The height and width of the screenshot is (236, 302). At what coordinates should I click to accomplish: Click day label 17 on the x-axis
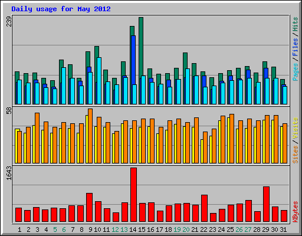pos(159,230)
